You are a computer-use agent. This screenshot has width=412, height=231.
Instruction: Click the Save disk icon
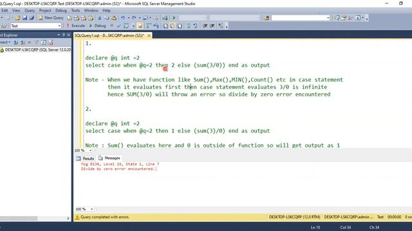click(24, 18)
